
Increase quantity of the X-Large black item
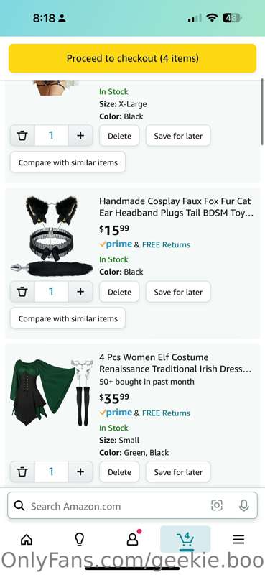80,136
